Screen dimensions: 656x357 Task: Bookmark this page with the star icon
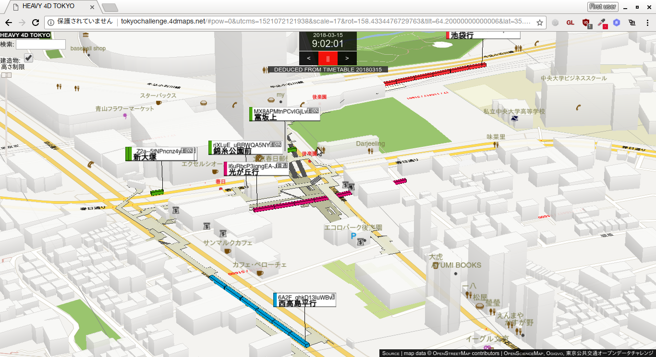tap(540, 23)
